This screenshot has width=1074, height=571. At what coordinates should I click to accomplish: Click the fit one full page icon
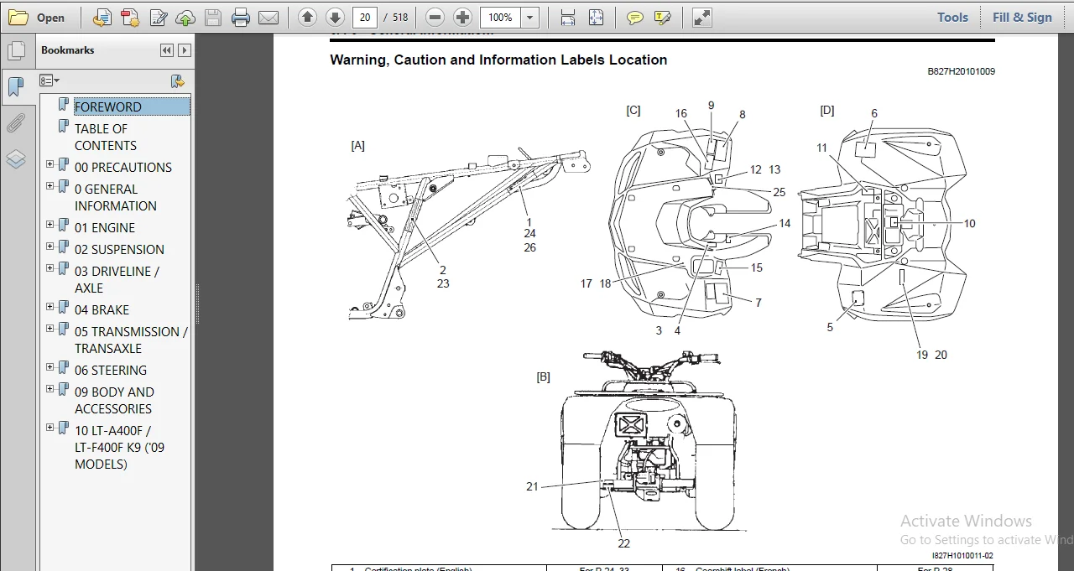pos(596,17)
